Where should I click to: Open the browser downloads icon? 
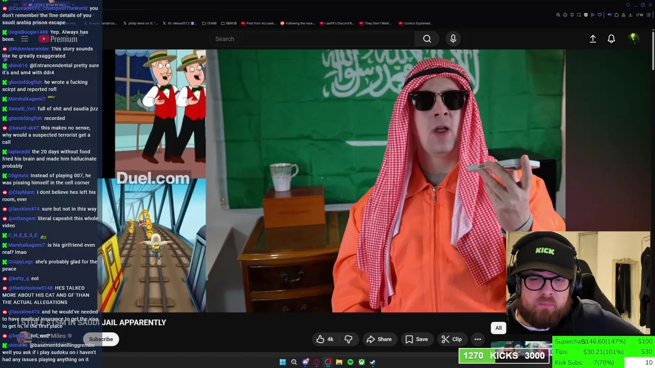(x=630, y=15)
